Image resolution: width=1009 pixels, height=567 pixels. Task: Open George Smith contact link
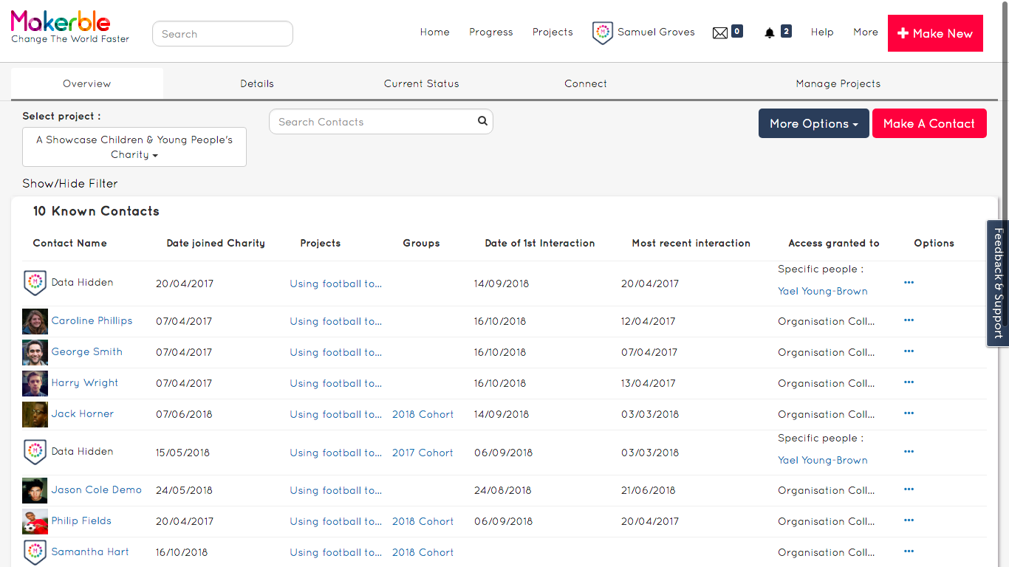tap(87, 351)
